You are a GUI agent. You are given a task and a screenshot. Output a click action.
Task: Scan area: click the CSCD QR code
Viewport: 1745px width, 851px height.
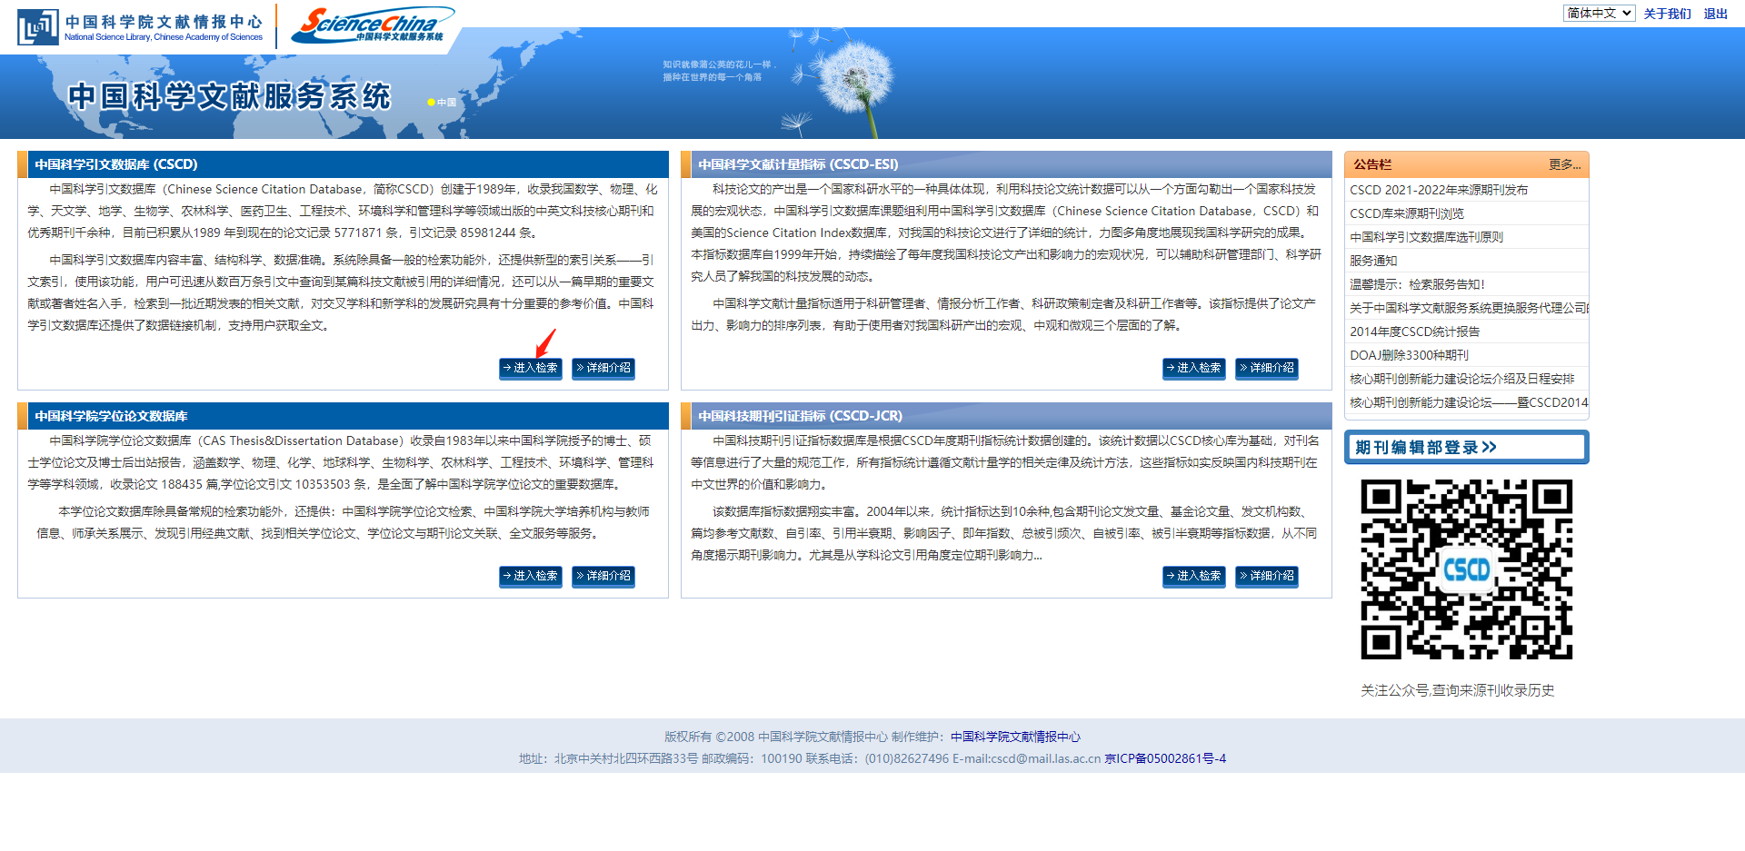1465,568
